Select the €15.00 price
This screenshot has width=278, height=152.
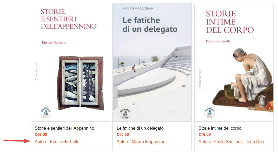pos(123,135)
